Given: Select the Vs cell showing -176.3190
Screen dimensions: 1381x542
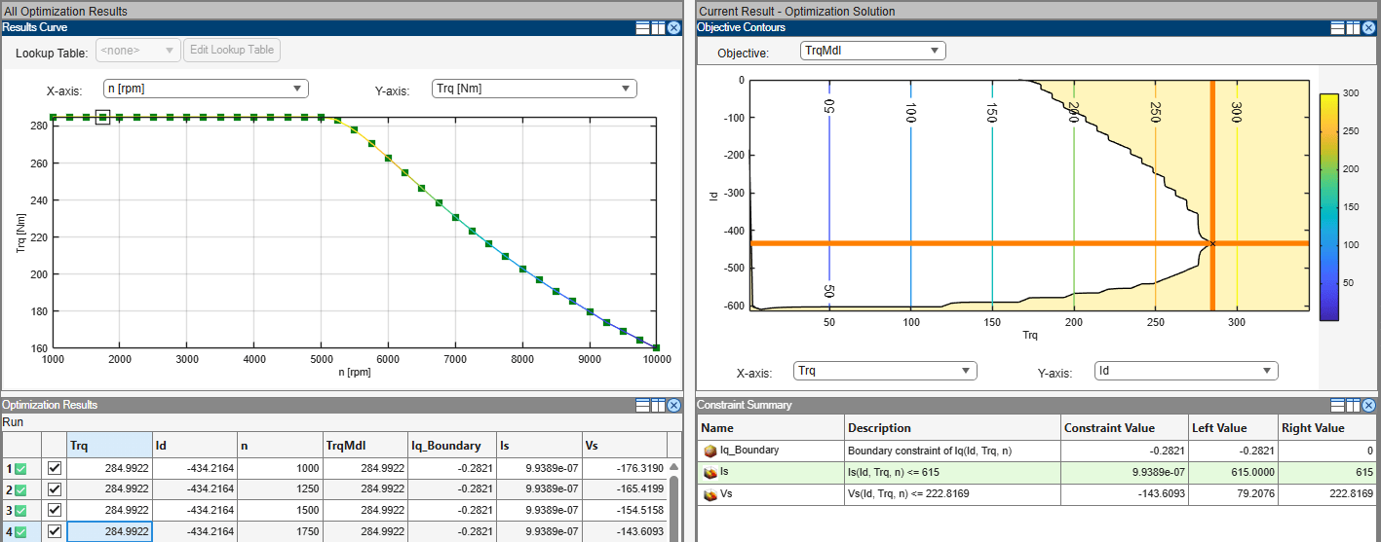Looking at the screenshot, I should coord(624,469).
